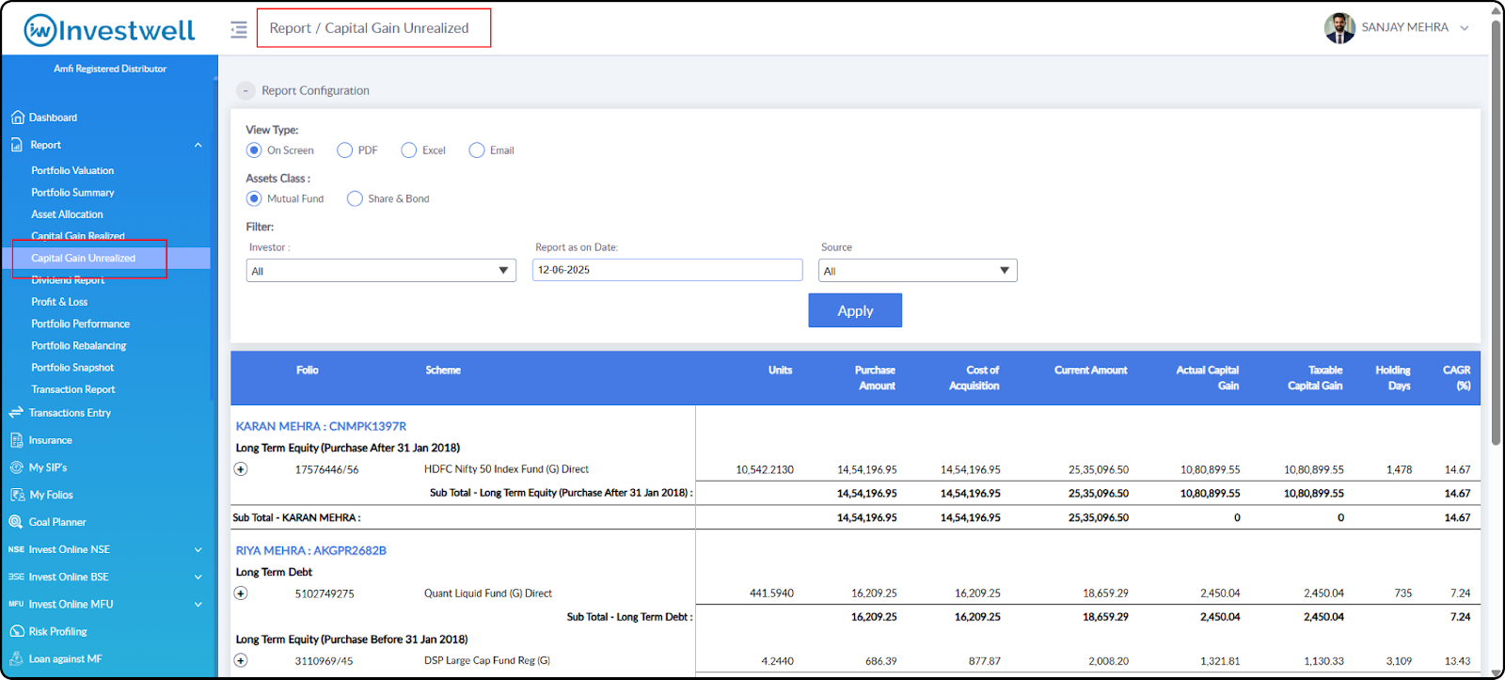This screenshot has width=1505, height=680.
Task: Open Asset Allocation report
Action: [67, 214]
